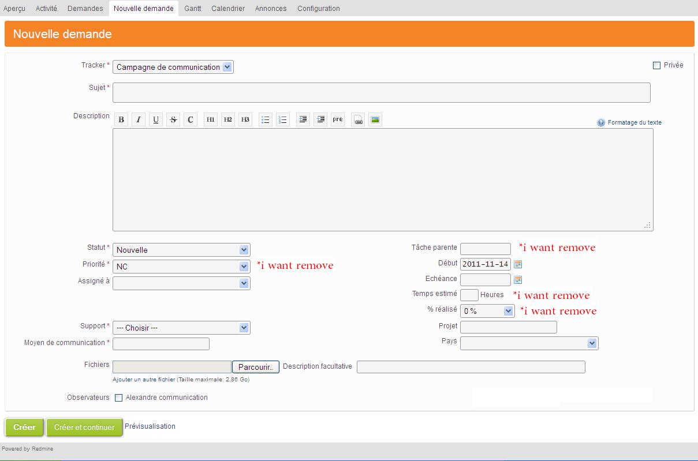Insert heading 1 with H1 button
This screenshot has height=461, width=698.
pos(211,120)
